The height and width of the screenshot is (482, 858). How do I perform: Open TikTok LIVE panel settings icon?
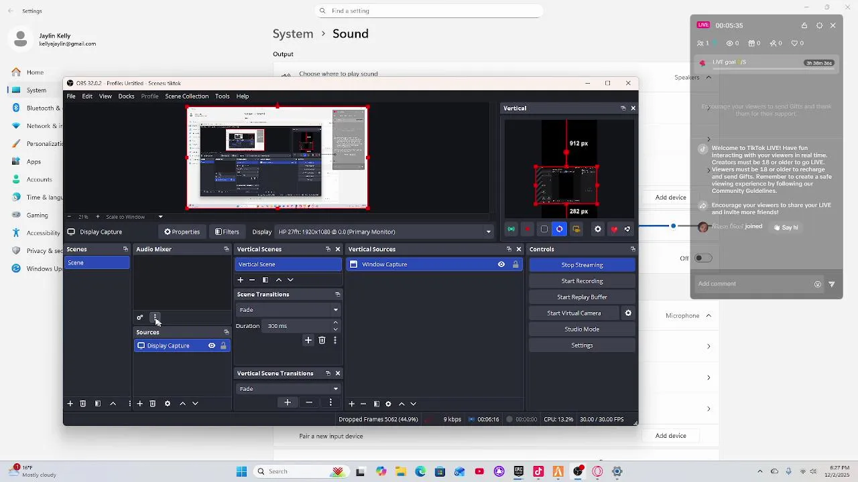[819, 25]
